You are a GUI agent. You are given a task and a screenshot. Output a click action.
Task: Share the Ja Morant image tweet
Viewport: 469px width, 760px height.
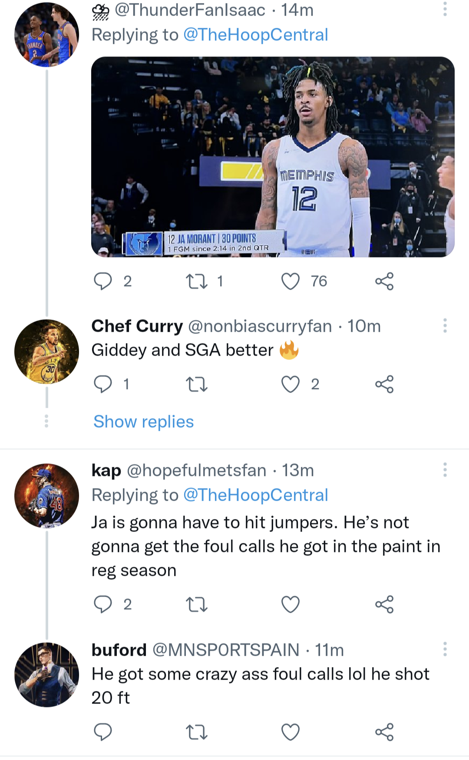pos(384,281)
